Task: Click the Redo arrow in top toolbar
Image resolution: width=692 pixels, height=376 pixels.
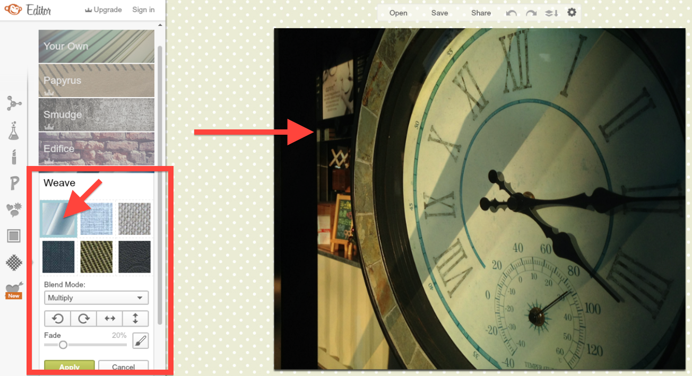Action: 531,13
